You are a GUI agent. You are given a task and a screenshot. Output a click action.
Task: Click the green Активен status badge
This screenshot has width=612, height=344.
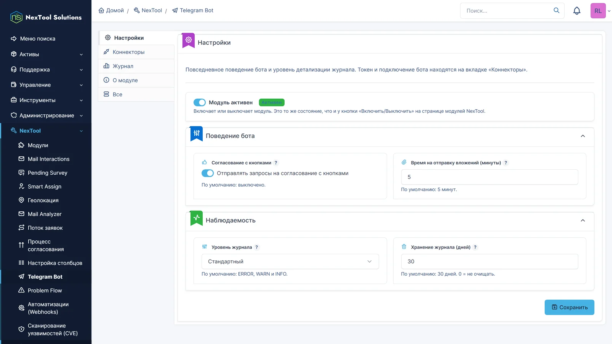(x=272, y=102)
